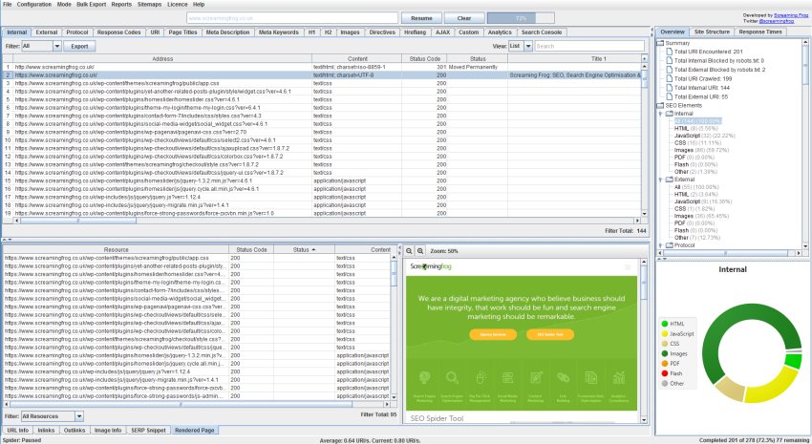812x444 pixels.
Task: Expand the Protocol tree node
Action: [661, 244]
